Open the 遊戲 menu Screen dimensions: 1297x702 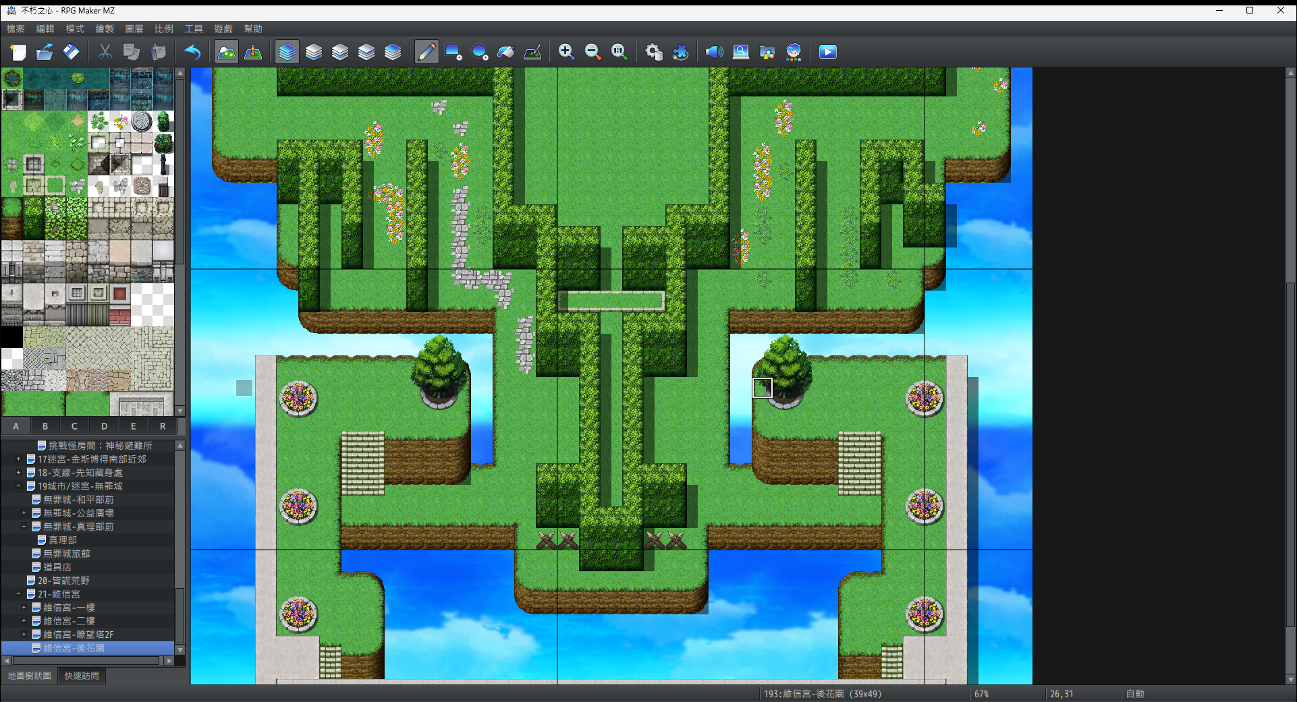tap(223, 29)
